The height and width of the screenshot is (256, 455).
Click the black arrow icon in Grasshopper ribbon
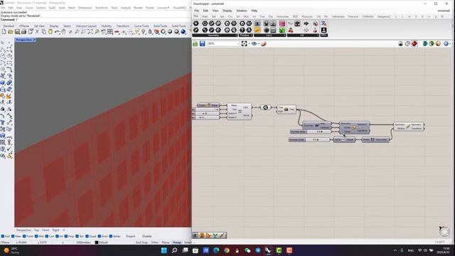click(x=306, y=23)
